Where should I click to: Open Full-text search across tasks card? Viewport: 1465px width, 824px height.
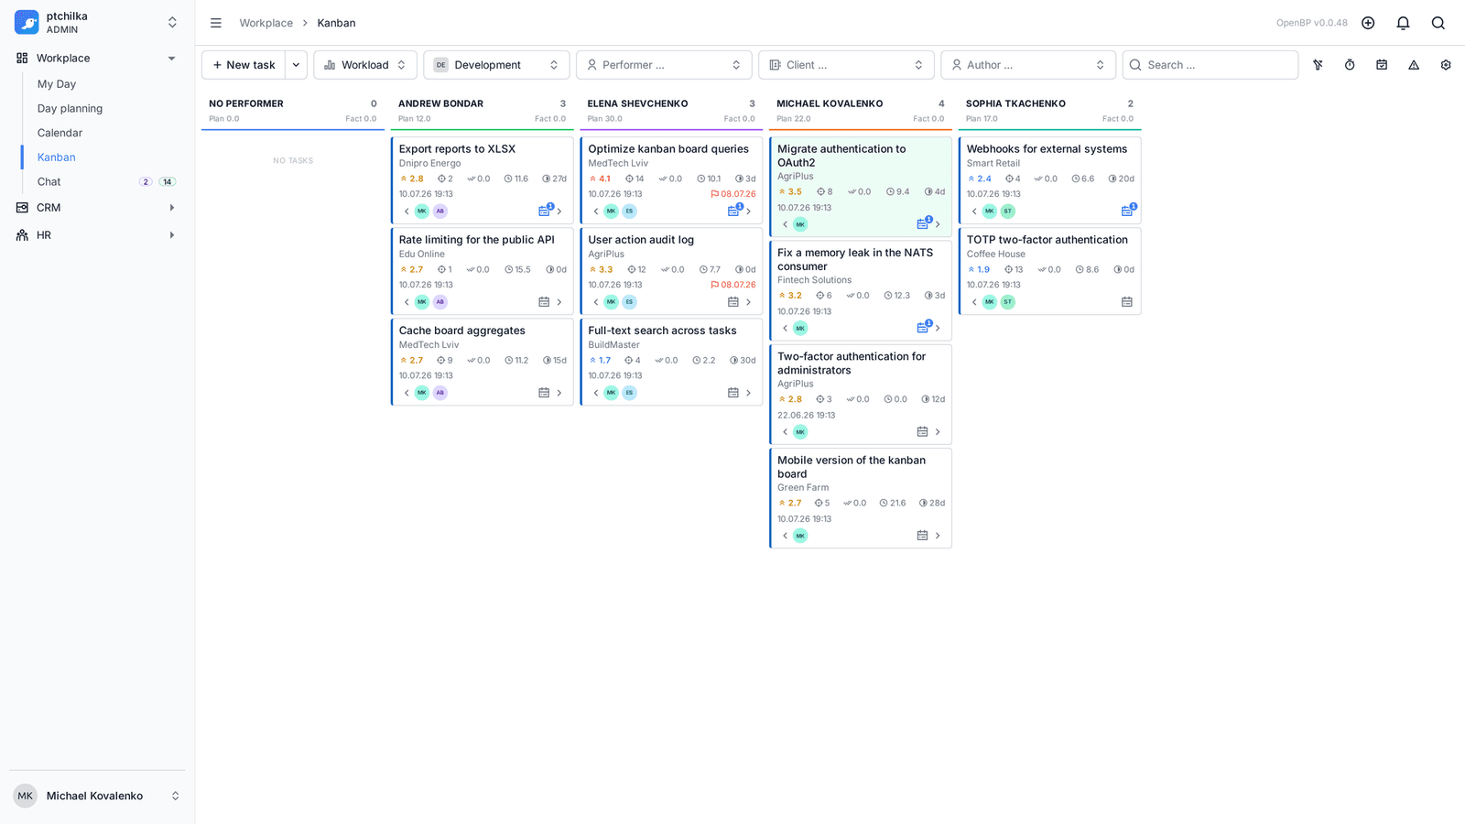(662, 331)
